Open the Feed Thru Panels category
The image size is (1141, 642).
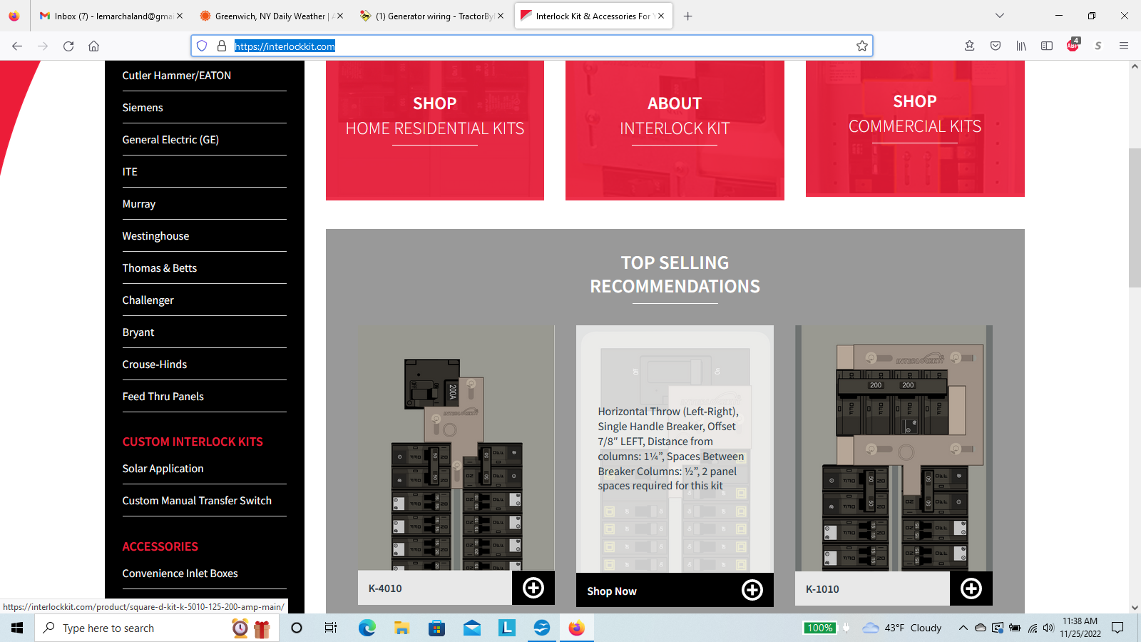(x=163, y=396)
